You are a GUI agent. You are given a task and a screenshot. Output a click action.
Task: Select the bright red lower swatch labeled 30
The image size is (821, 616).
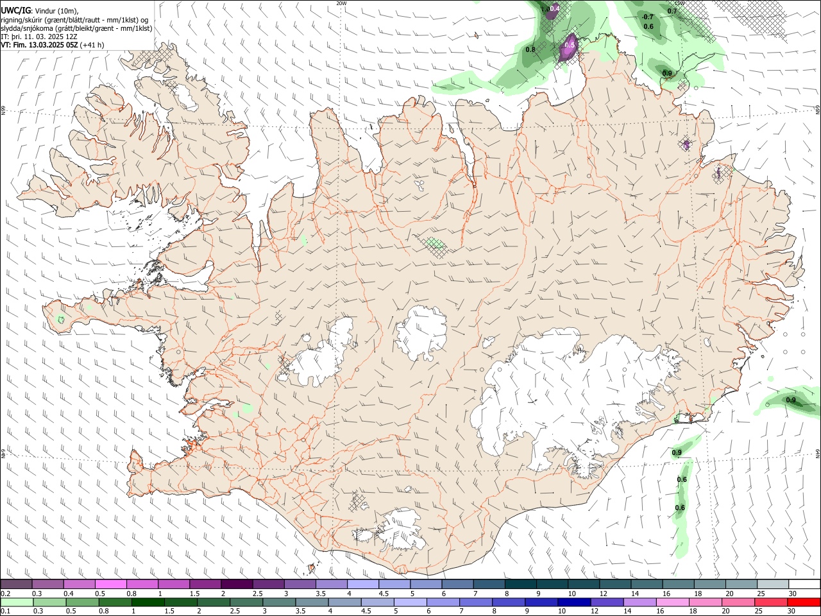804,603
